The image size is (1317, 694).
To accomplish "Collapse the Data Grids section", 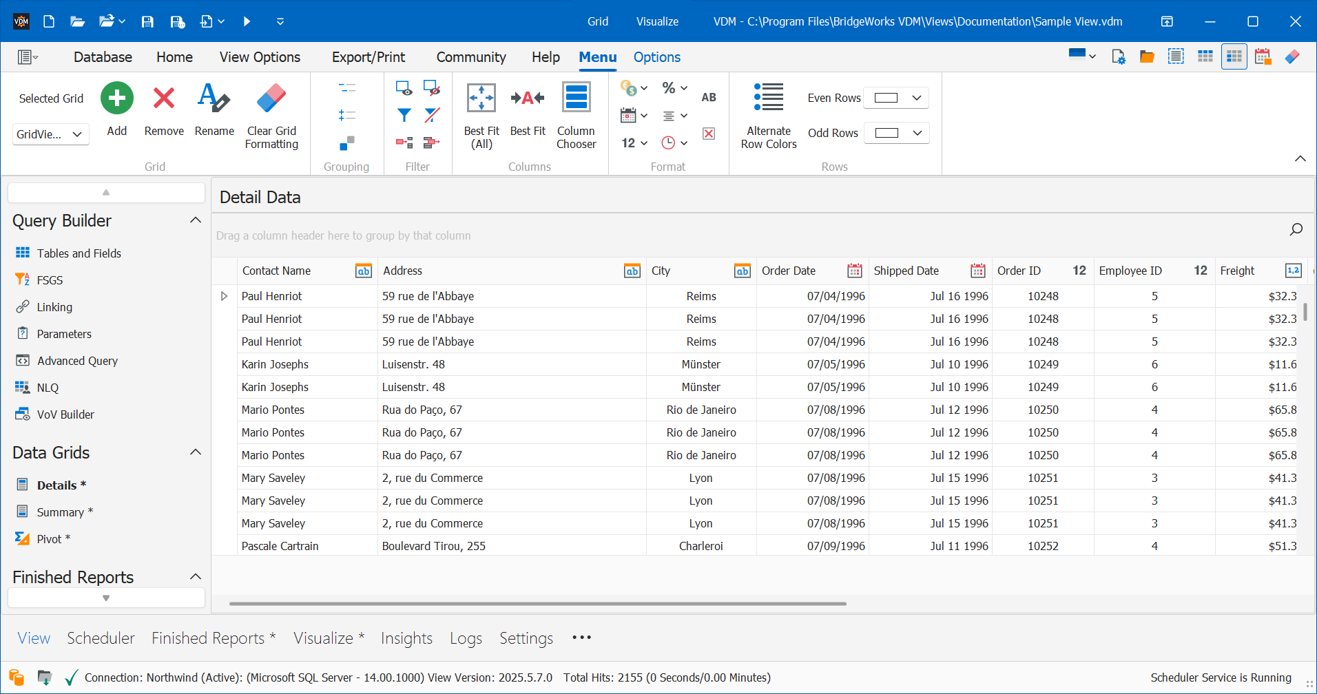I will click(x=196, y=452).
